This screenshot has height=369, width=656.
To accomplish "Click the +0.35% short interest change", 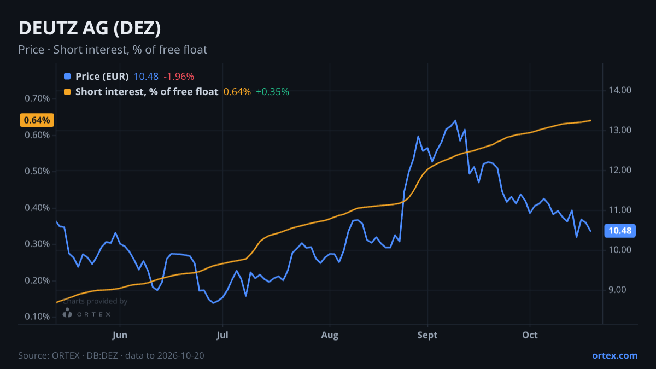I will pos(272,92).
